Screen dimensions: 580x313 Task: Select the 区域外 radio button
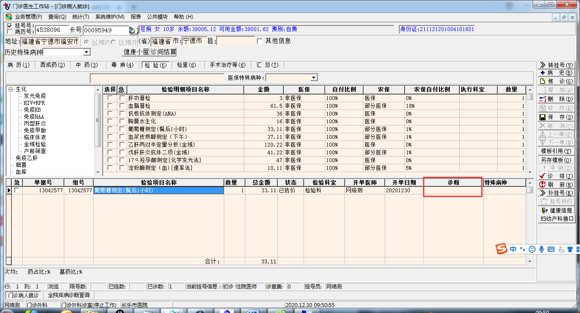[113, 42]
